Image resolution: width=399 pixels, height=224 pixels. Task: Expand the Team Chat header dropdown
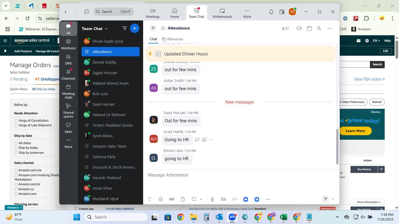106,29
